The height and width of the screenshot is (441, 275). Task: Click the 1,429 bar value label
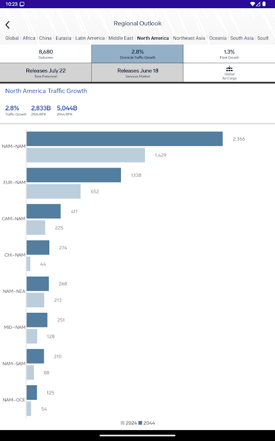click(160, 155)
